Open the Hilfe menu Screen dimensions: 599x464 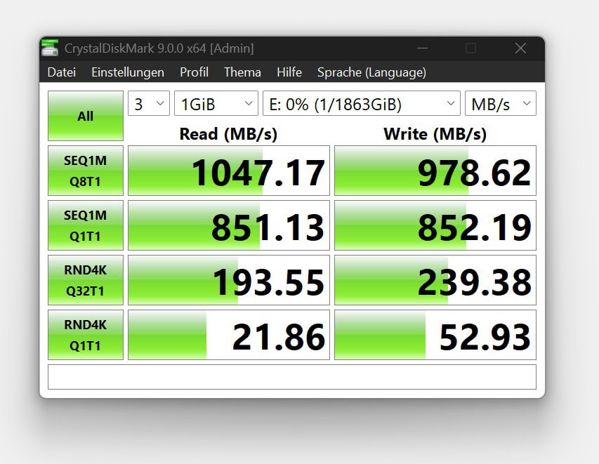click(289, 72)
